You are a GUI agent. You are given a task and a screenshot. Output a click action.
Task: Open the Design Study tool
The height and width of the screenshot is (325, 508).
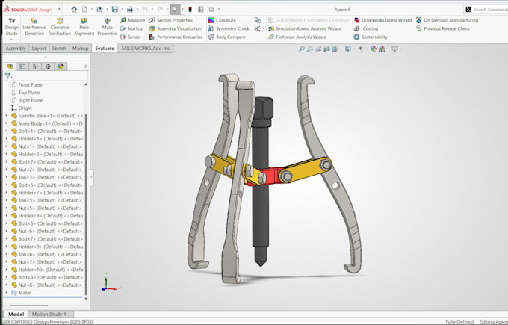[x=12, y=27]
